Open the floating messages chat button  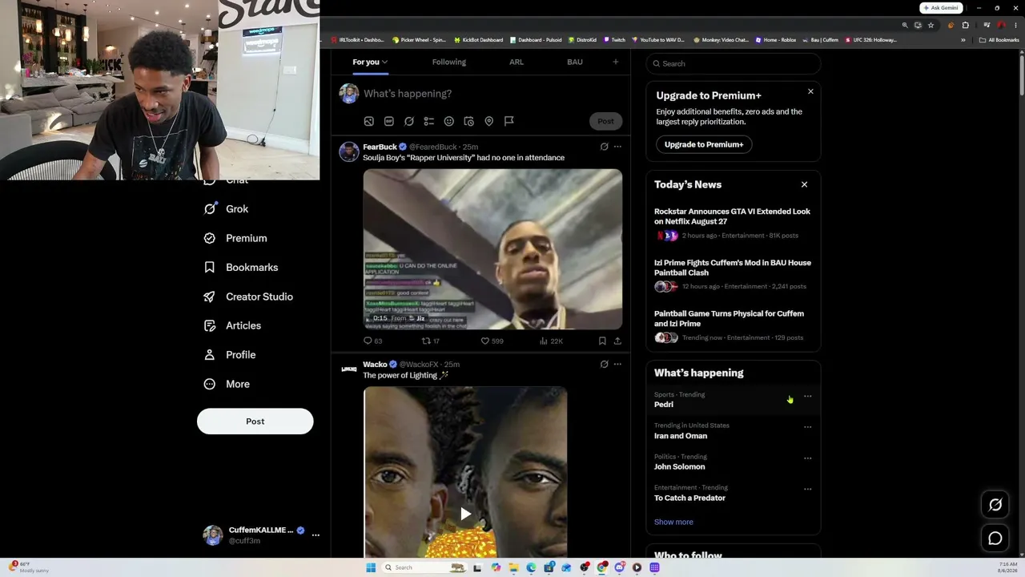point(995,539)
